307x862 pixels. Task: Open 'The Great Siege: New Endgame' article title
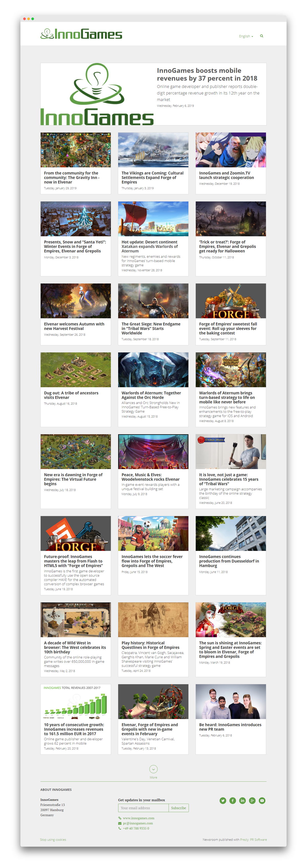tap(151, 328)
